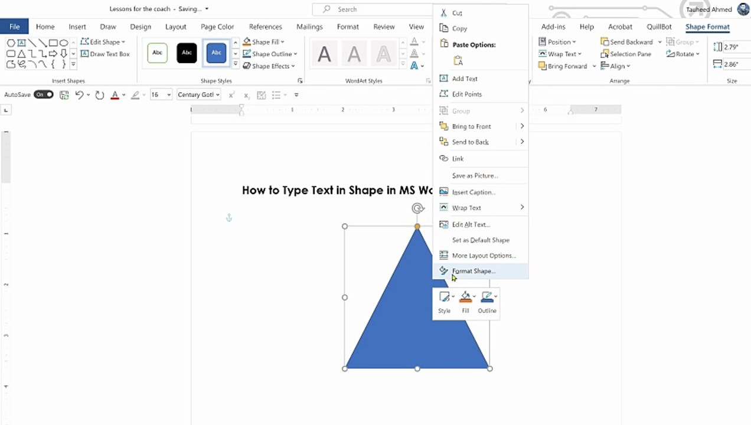Pick the Oval shape in Insert Shapes
This screenshot has height=425, width=751.
[x=64, y=43]
